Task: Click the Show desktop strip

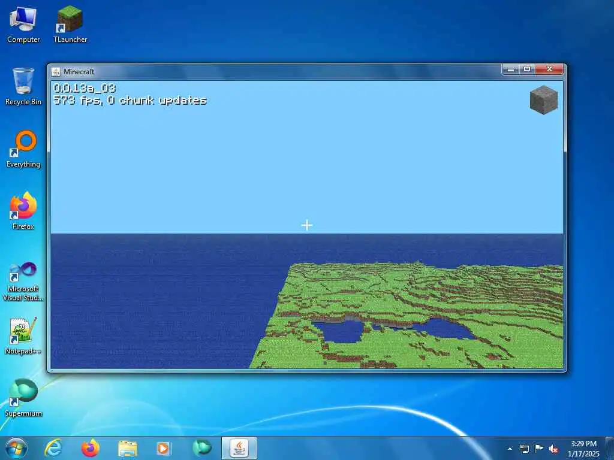Action: (610, 448)
